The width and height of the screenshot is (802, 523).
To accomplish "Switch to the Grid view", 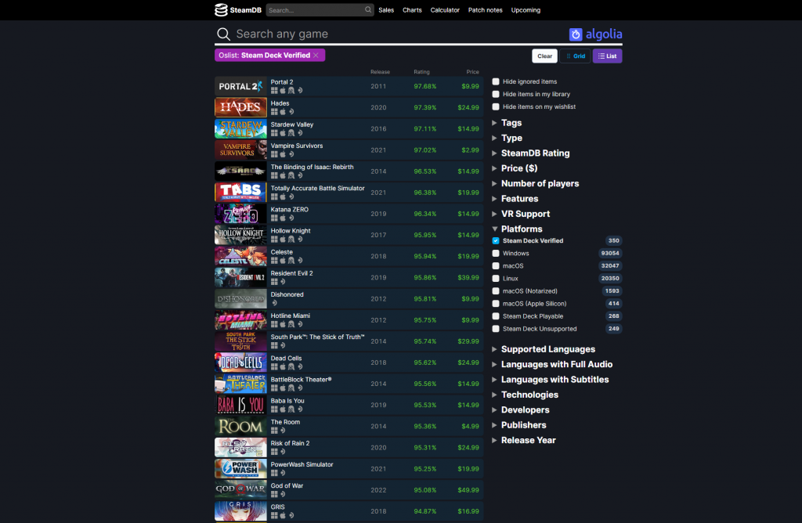I will [576, 56].
